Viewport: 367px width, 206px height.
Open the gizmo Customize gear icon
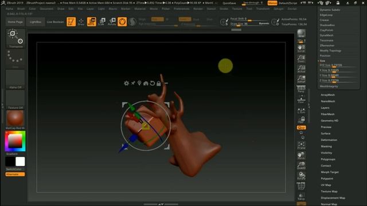(126, 83)
